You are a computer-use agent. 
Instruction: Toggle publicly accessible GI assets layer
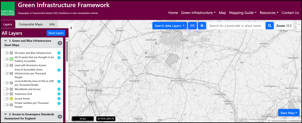point(6,59)
